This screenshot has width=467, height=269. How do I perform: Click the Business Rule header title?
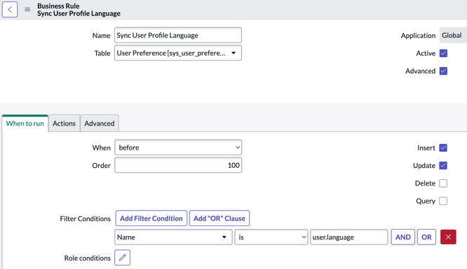(x=58, y=6)
